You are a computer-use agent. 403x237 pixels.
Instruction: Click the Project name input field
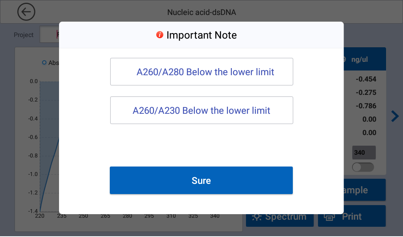pos(49,35)
